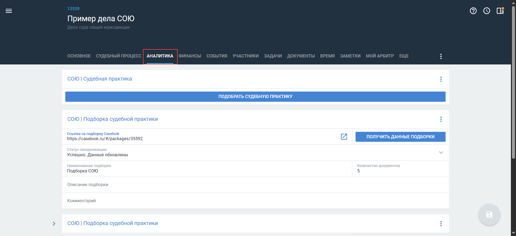Viewport: 516px width, 236px height.
Task: Open three-dot menu of bottom Подборка block
Action: coord(441,224)
